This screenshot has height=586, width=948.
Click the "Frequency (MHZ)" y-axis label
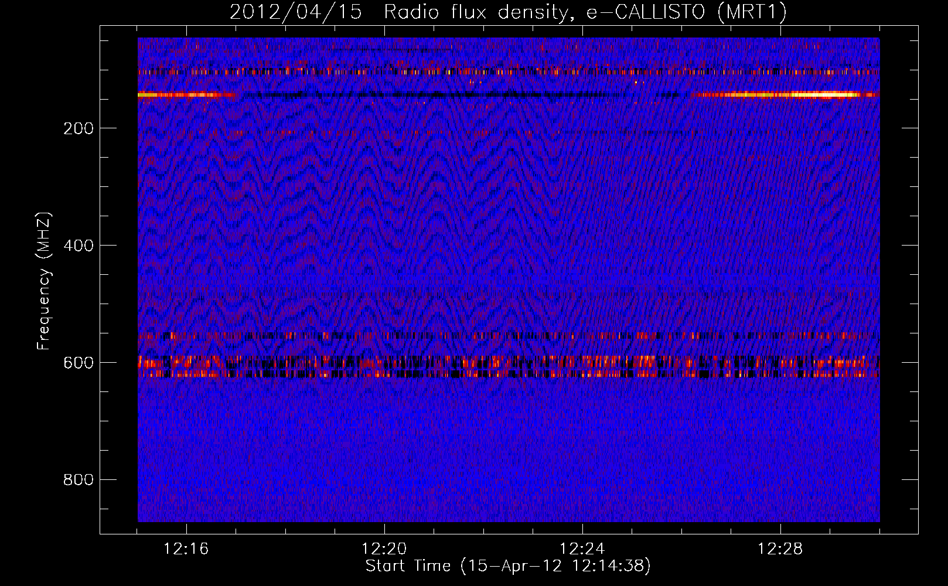pyautogui.click(x=44, y=281)
